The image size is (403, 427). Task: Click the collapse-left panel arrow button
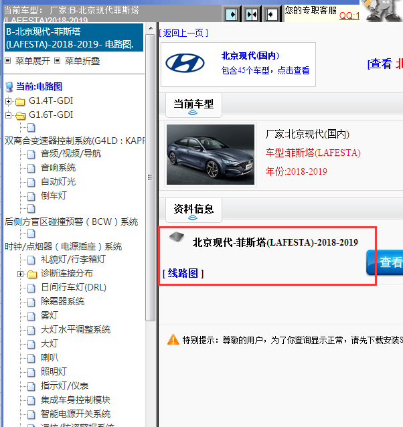click(272, 14)
